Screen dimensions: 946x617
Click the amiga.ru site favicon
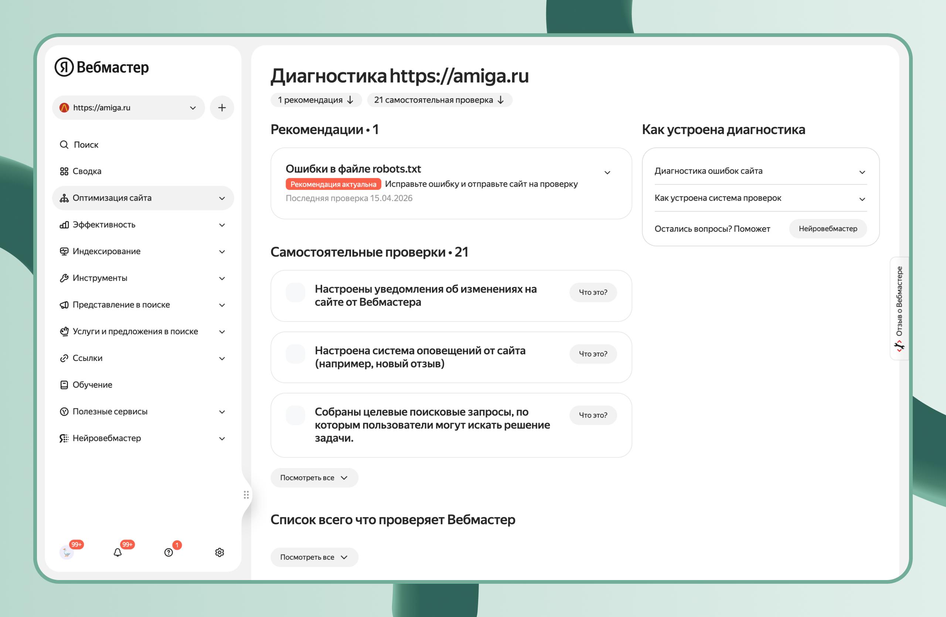pos(64,108)
